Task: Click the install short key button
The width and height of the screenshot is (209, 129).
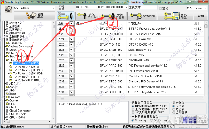Action: [x=87, y=16]
